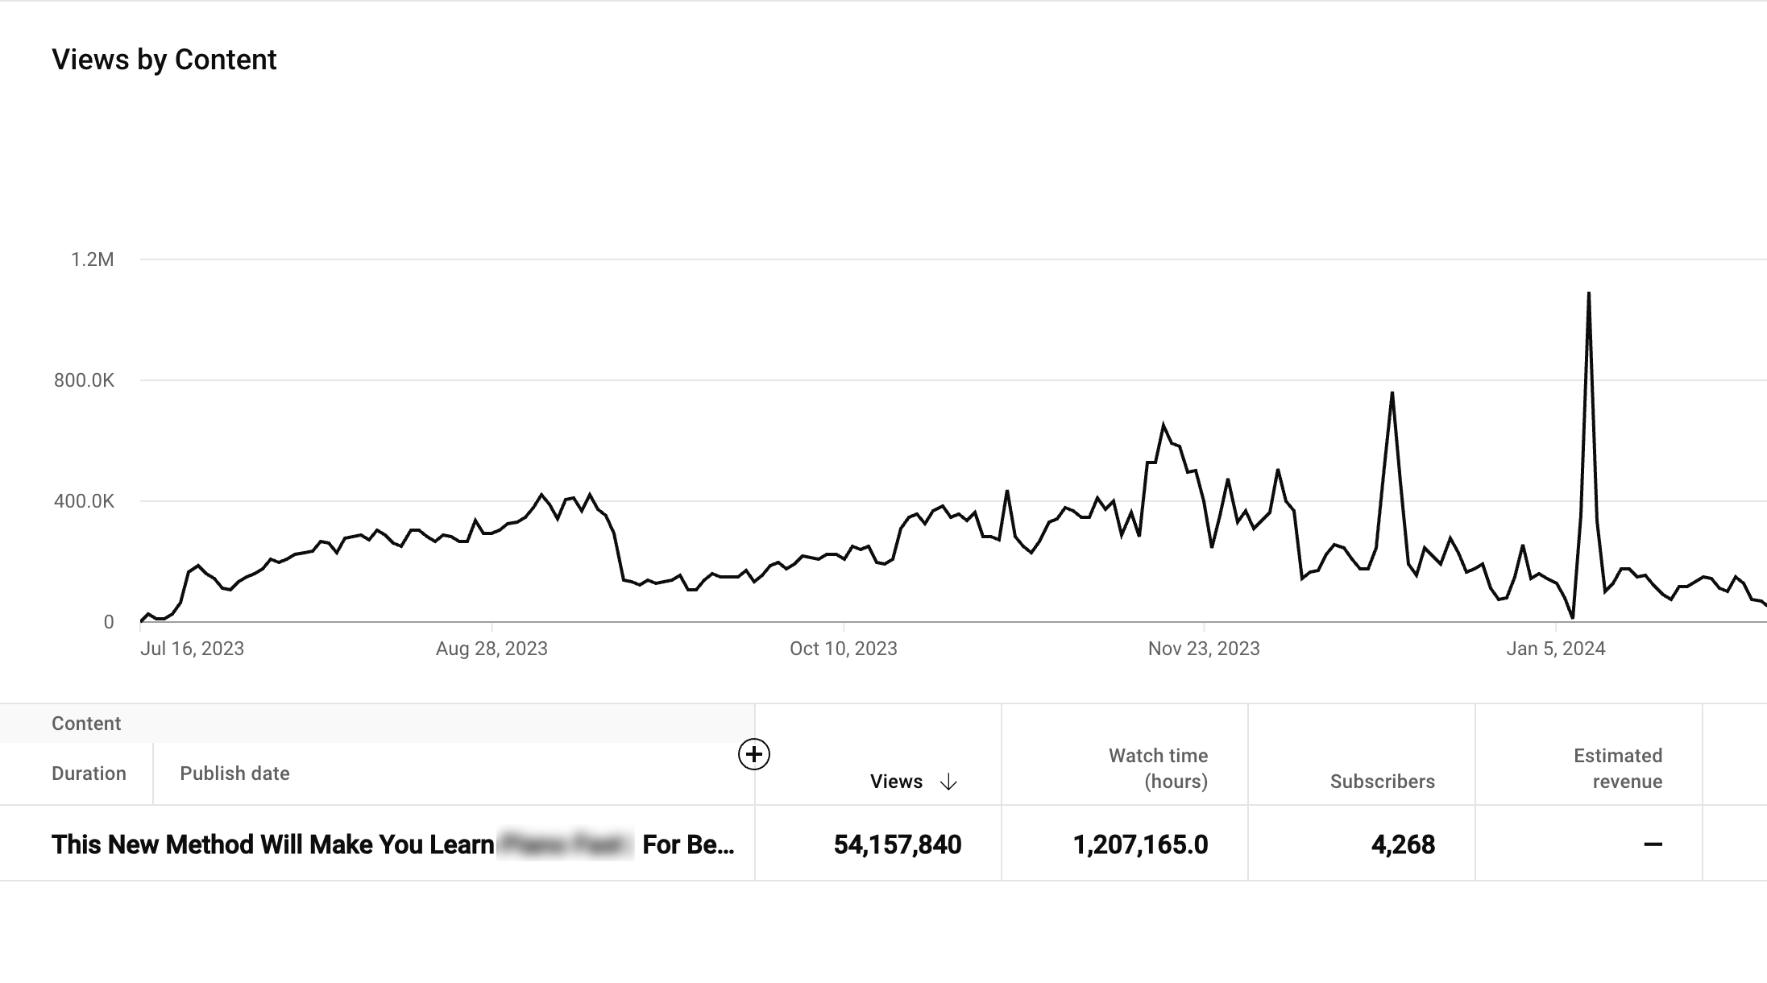Click the Subscribers column header

point(1382,782)
